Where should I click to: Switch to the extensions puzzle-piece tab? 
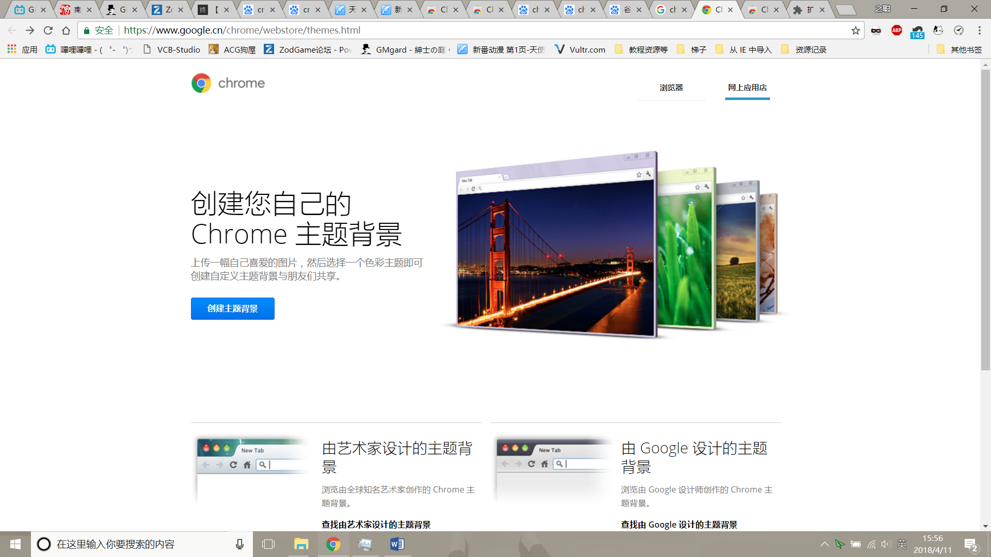(809, 9)
